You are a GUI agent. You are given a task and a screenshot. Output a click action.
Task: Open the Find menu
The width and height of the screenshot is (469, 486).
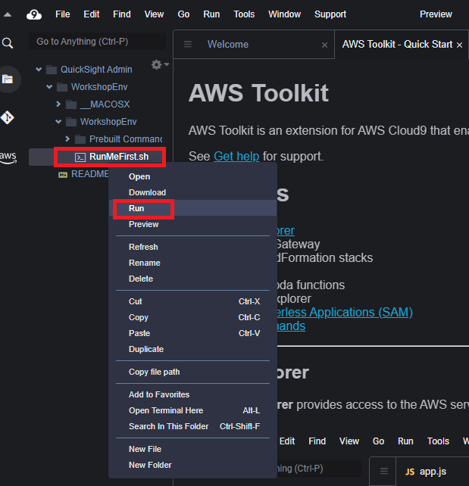[x=122, y=14]
